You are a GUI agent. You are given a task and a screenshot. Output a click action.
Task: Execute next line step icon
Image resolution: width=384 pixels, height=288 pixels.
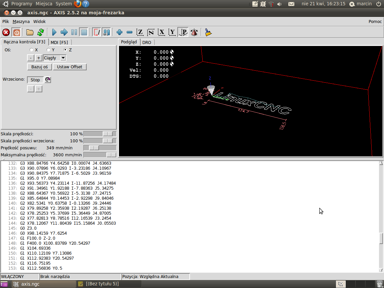(64, 32)
